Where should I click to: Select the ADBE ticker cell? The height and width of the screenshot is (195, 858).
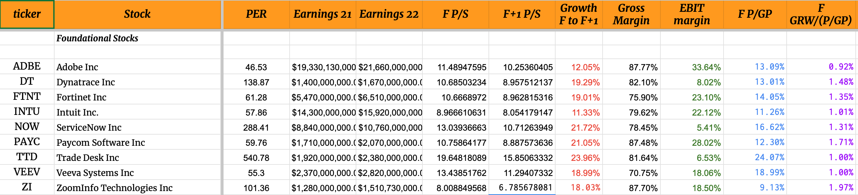[x=27, y=67]
